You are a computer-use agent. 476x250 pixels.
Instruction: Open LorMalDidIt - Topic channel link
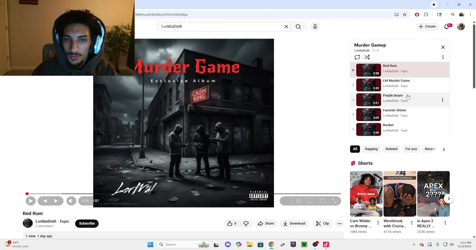coord(52,221)
